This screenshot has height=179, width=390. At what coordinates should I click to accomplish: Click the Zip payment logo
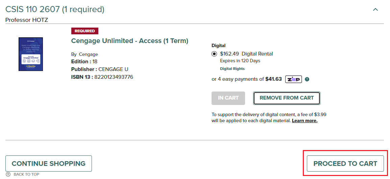(x=293, y=79)
